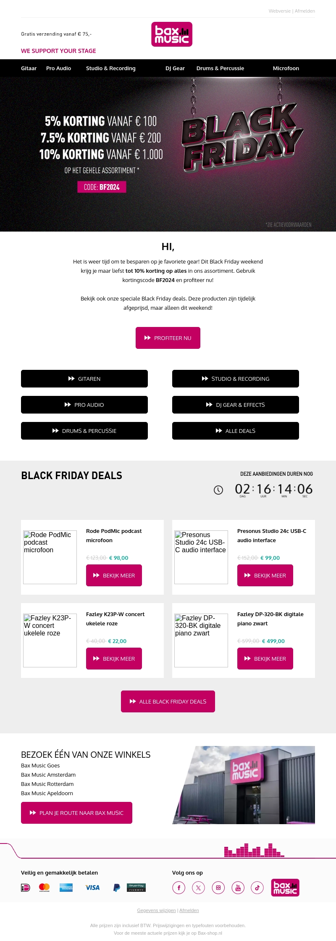Click the Facebook social icon

point(178,888)
